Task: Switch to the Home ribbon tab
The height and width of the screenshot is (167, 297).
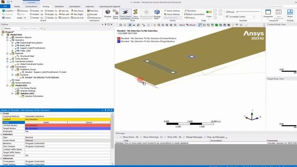Action: point(17,6)
